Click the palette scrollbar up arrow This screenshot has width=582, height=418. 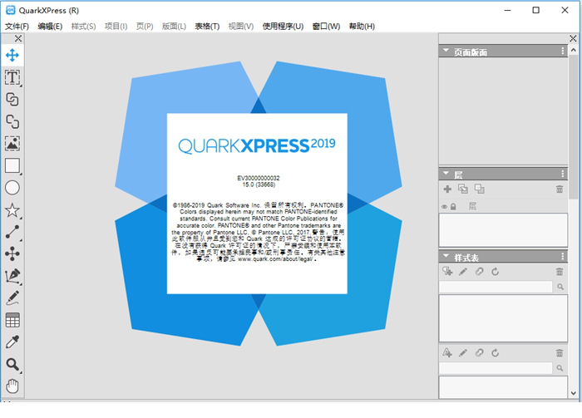[574, 50]
